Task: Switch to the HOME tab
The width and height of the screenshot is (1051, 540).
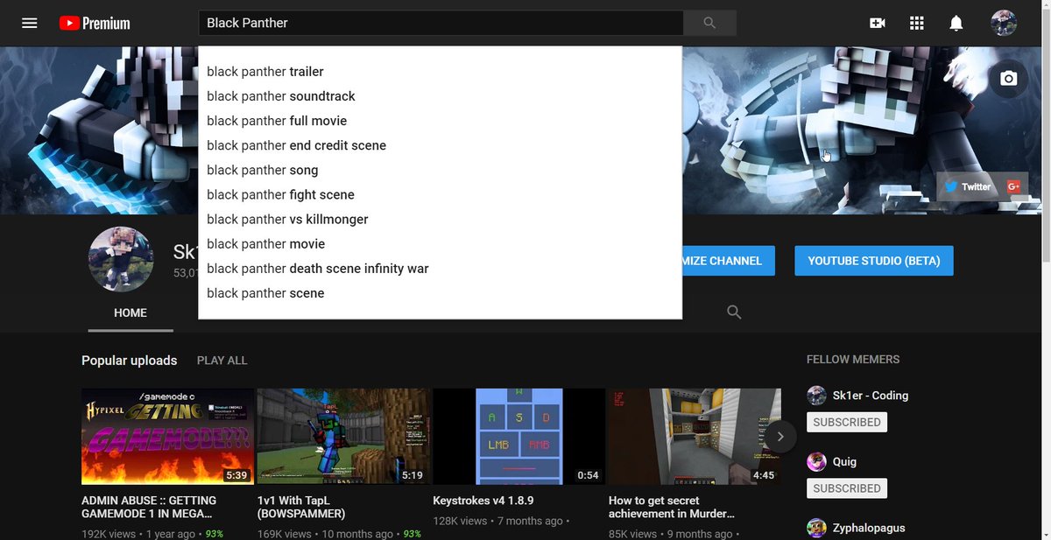Action: pos(130,313)
